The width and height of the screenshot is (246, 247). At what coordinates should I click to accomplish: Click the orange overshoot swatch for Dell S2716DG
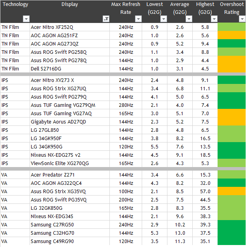coord(231,68)
